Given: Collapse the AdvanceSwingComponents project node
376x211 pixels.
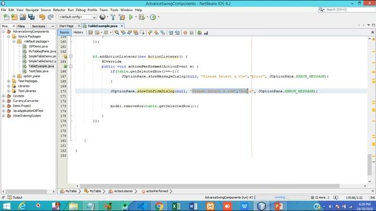Looking at the screenshot, I should [x=4, y=32].
